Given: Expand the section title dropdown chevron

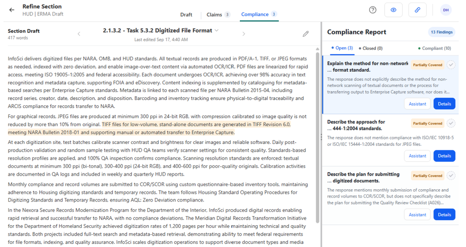Looking at the screenshot, I should click(x=217, y=30).
